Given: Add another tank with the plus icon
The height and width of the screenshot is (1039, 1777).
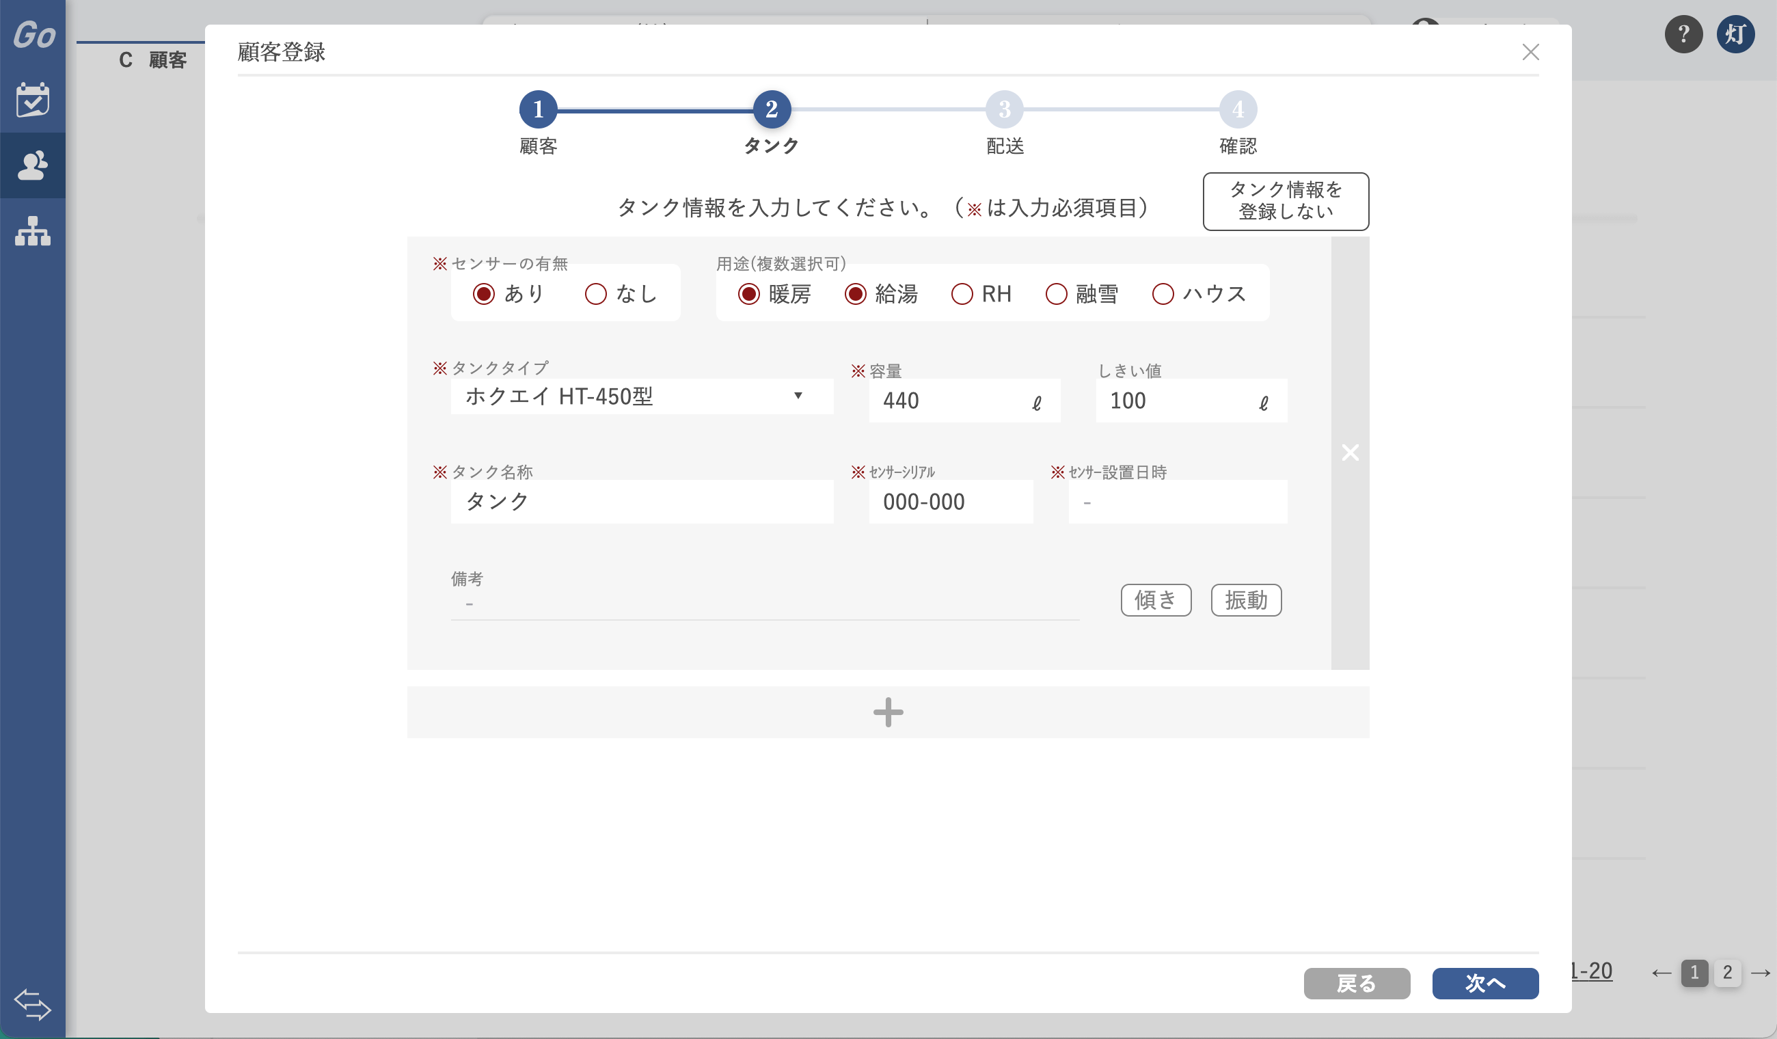Looking at the screenshot, I should (888, 712).
